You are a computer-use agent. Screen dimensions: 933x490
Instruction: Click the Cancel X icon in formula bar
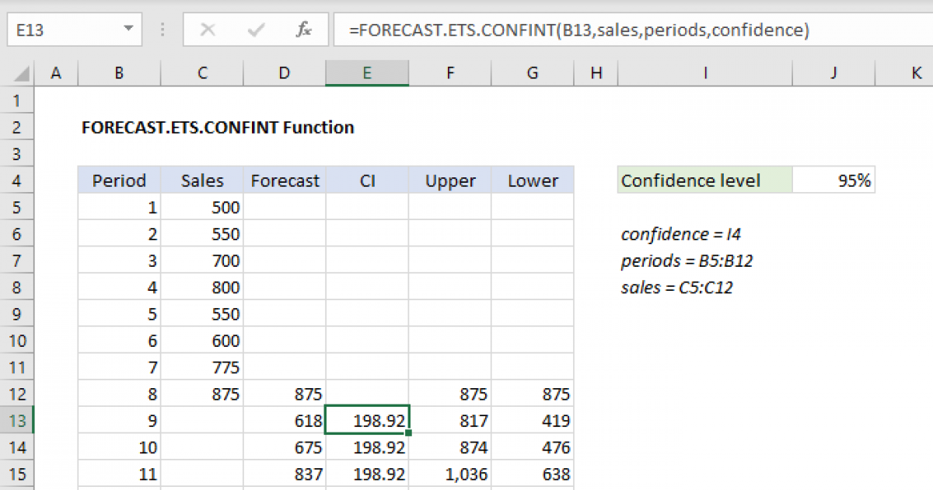tap(208, 30)
